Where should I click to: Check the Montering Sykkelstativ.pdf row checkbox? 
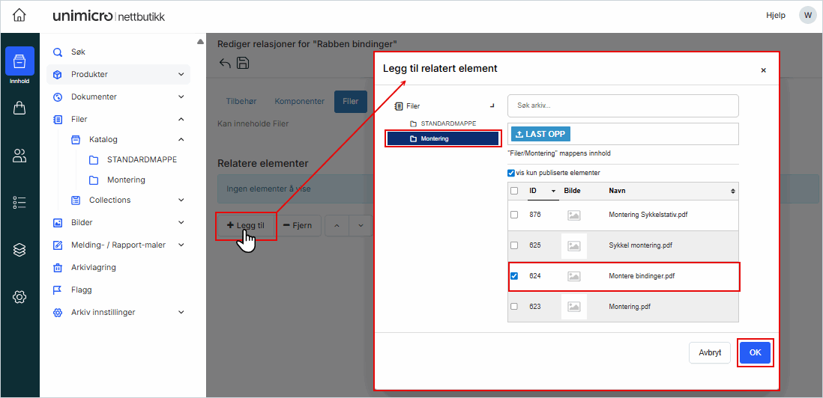click(x=514, y=215)
